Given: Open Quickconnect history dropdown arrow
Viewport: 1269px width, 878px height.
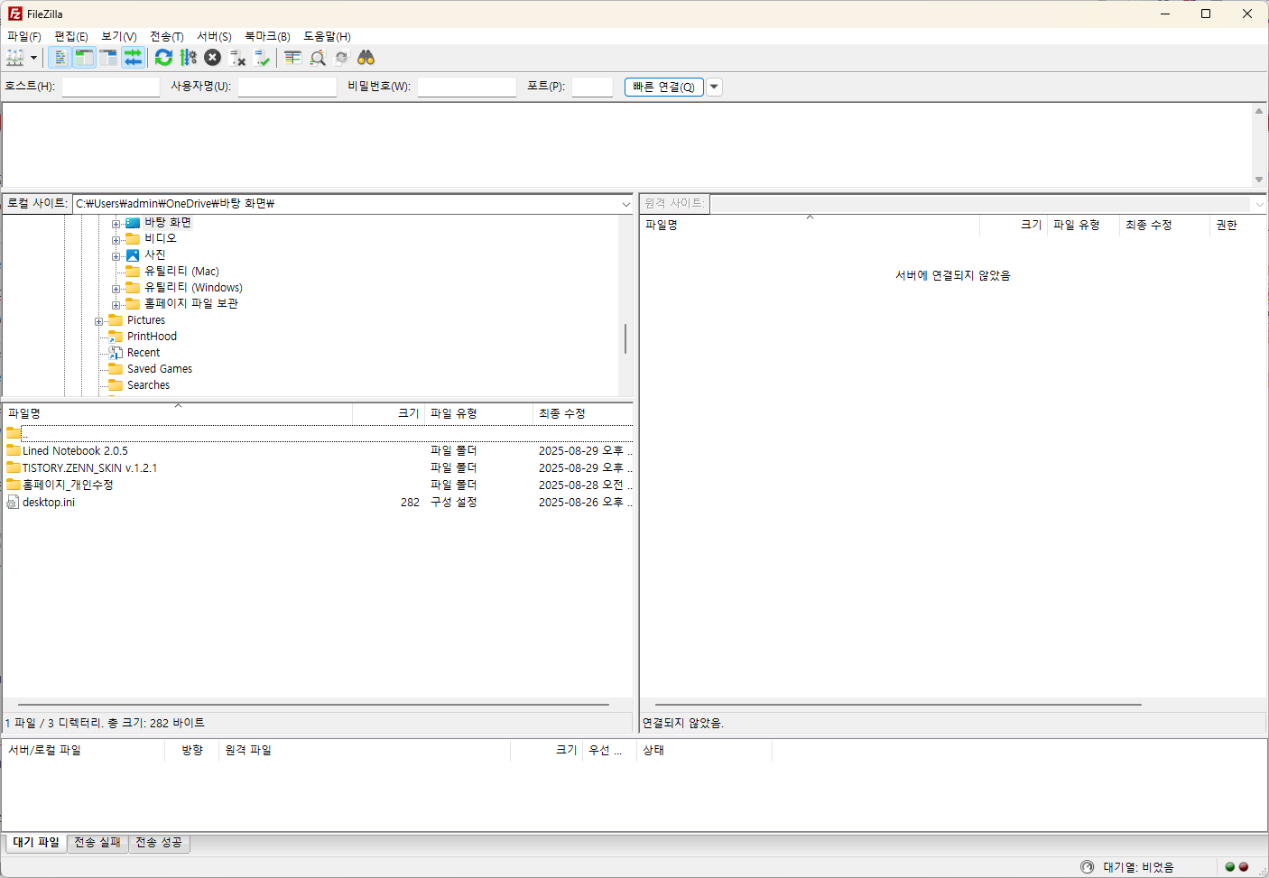Looking at the screenshot, I should click(x=714, y=88).
